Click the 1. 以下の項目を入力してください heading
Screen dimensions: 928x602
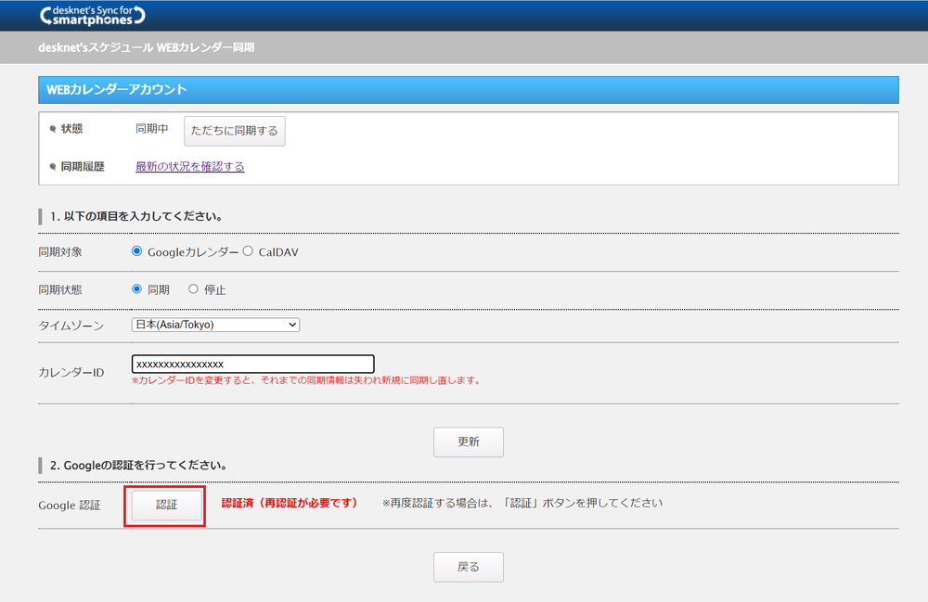pyautogui.click(x=136, y=216)
